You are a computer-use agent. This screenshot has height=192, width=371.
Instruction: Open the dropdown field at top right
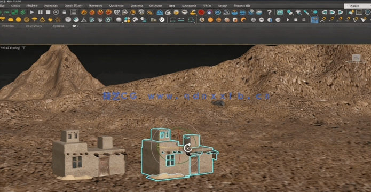[357, 6]
